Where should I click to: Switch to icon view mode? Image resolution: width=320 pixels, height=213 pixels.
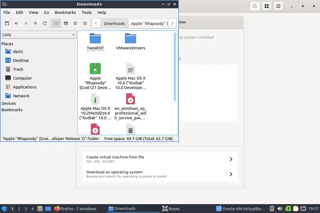pos(56,24)
